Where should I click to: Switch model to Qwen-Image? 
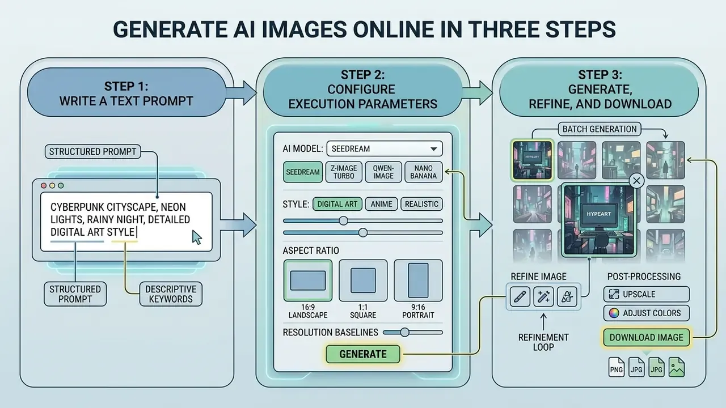click(x=384, y=172)
